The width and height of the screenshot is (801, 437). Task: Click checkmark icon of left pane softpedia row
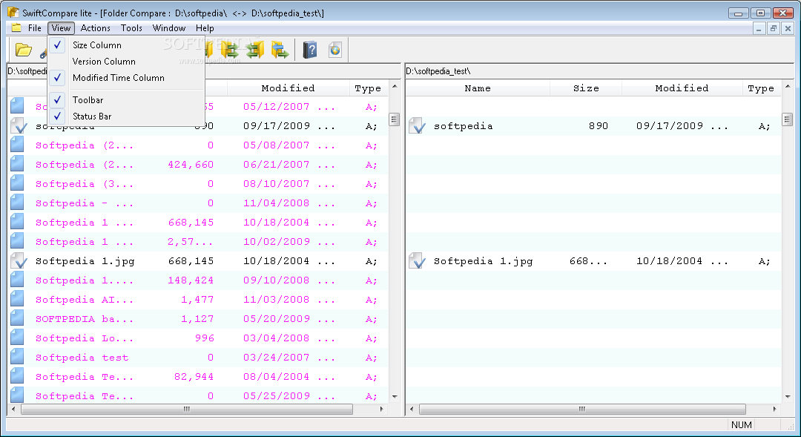pos(19,125)
